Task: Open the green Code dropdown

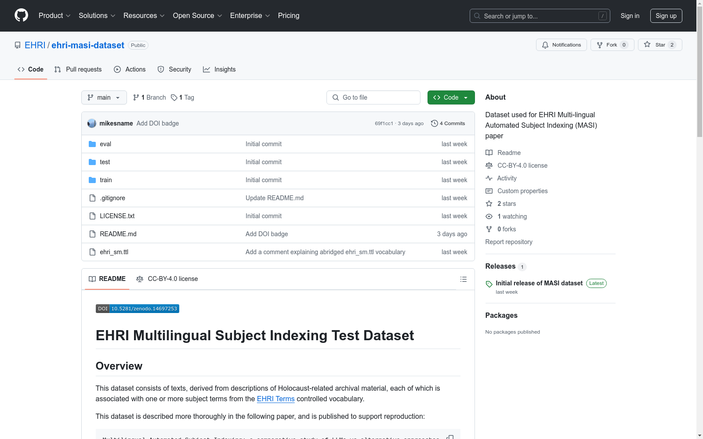Action: click(451, 97)
